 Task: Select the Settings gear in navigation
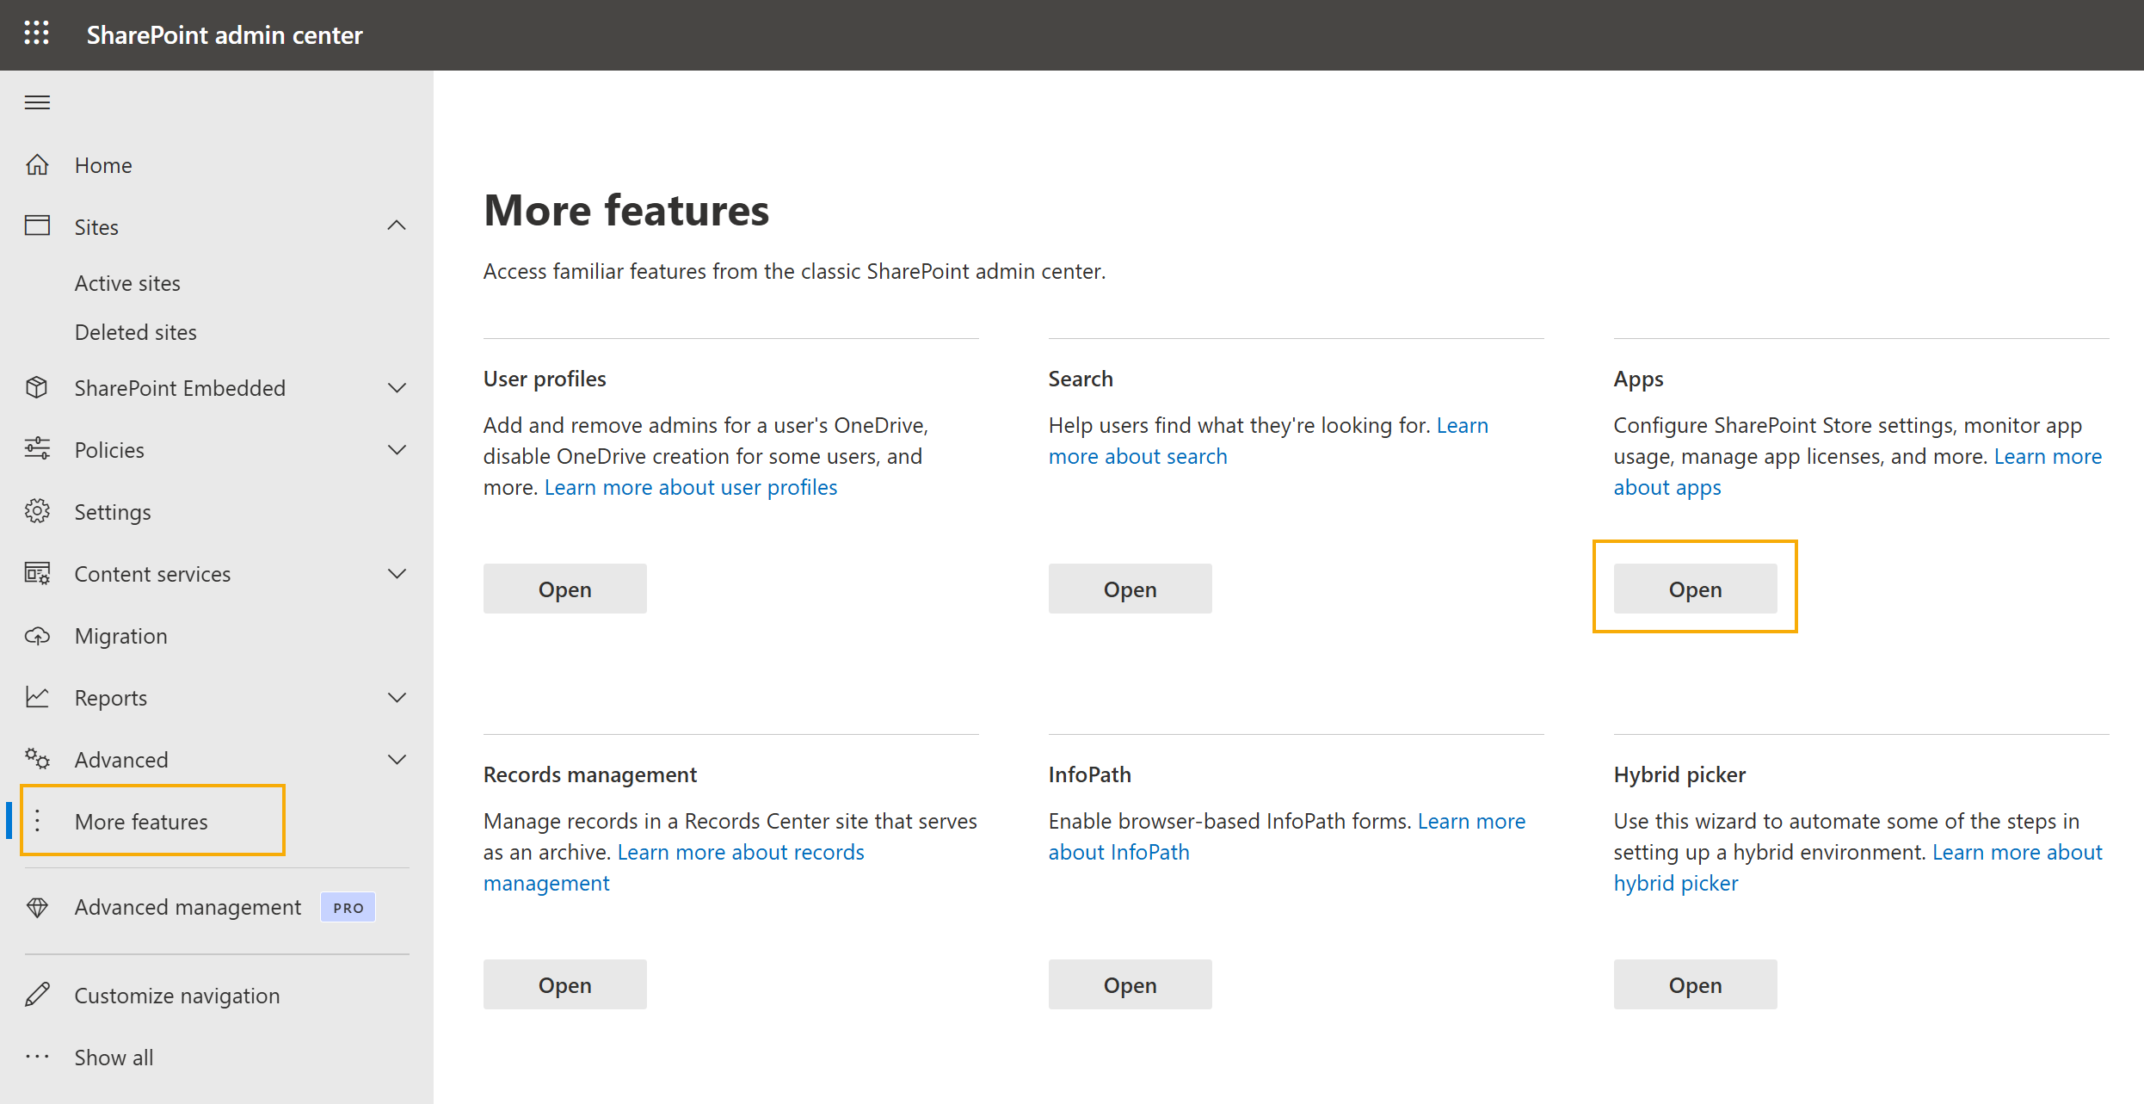[x=38, y=511]
